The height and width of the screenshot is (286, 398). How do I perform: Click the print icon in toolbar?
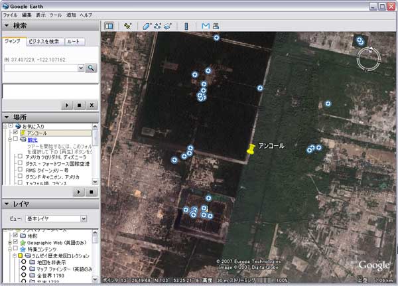click(216, 26)
